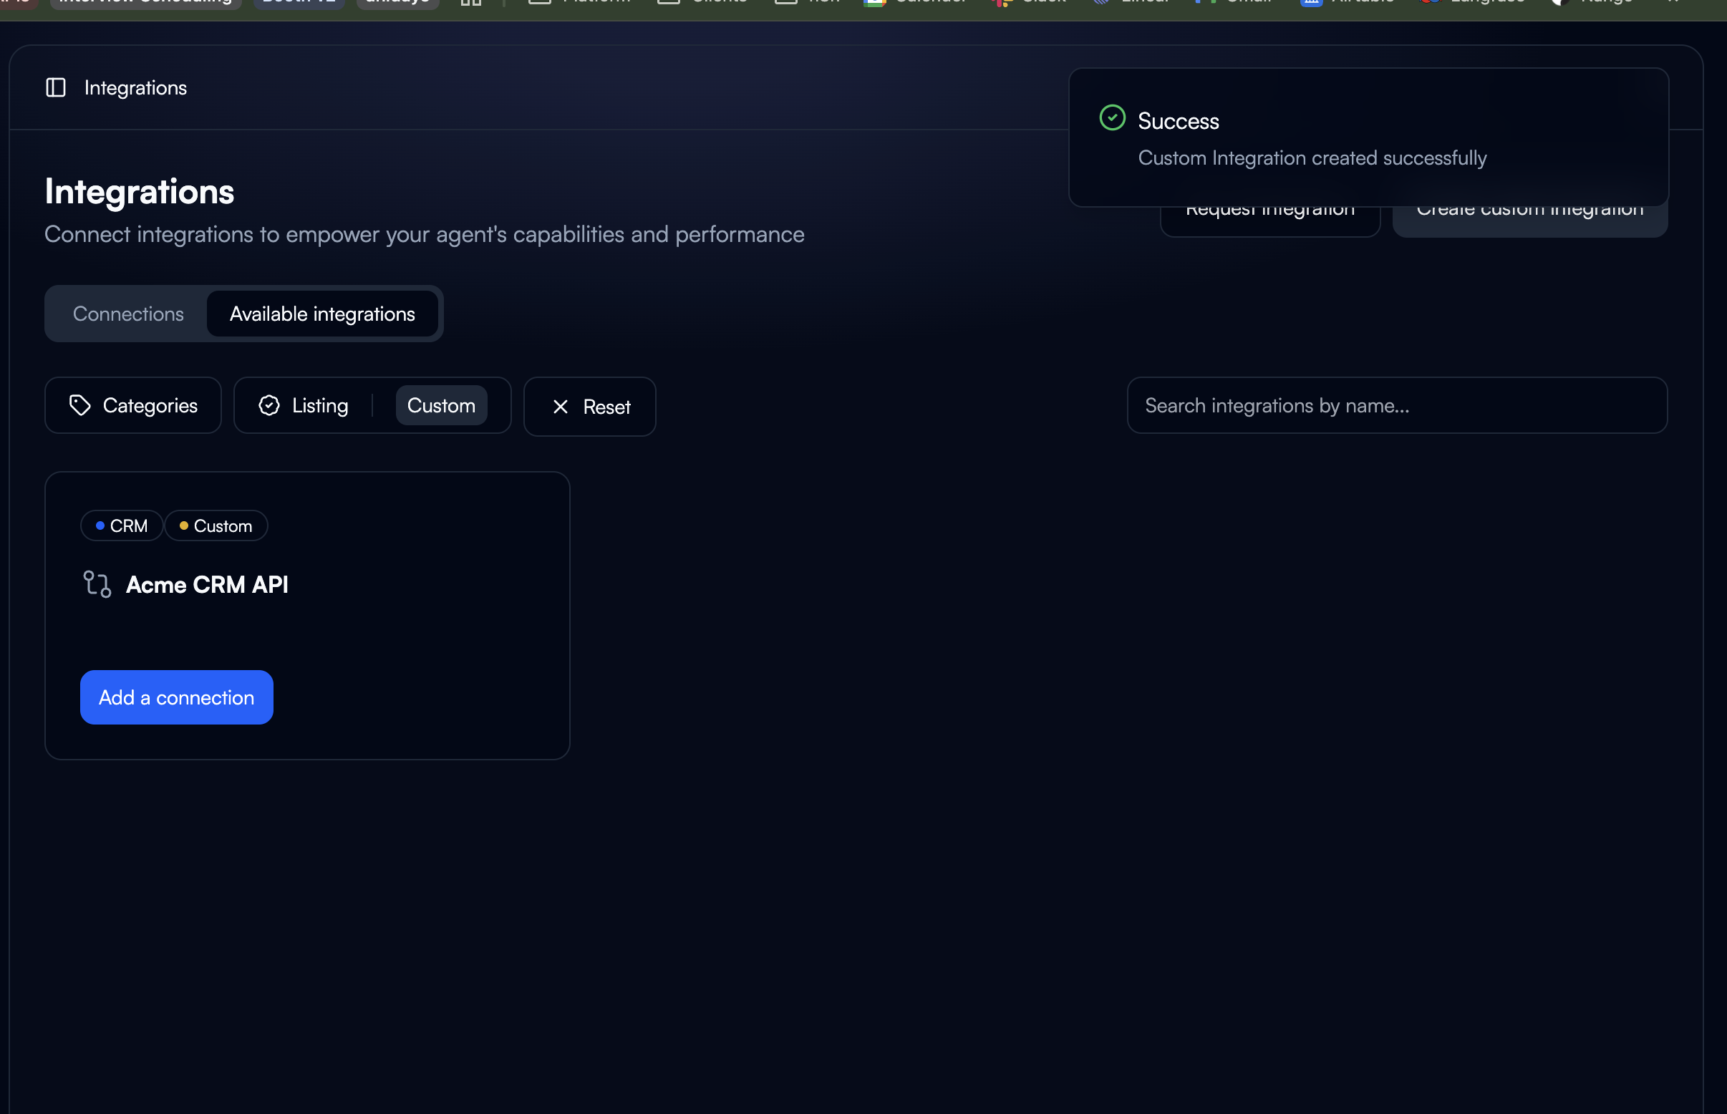1727x1114 pixels.
Task: Focus the Search integrations by name field
Action: pos(1396,405)
